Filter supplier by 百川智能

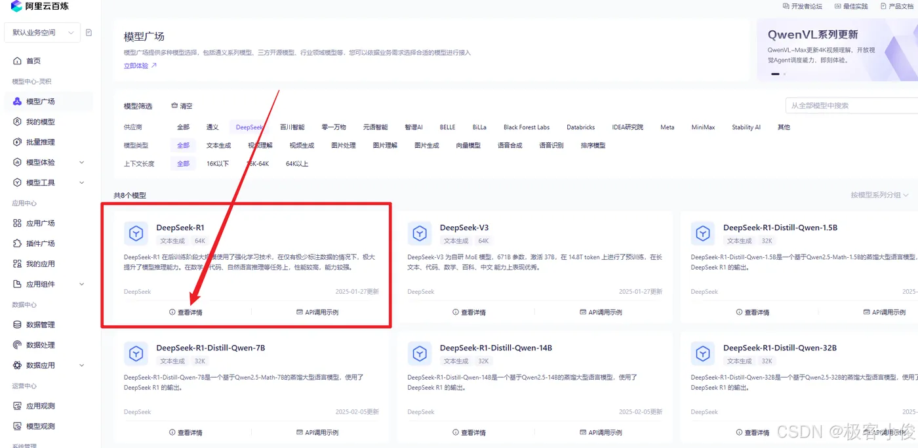coord(292,127)
